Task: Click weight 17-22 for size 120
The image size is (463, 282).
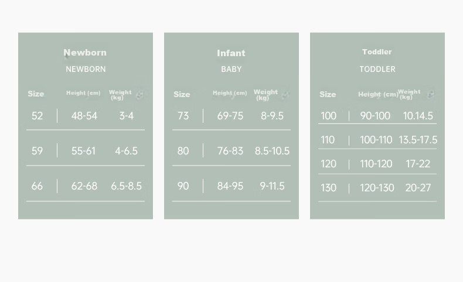Action: pyautogui.click(x=418, y=164)
